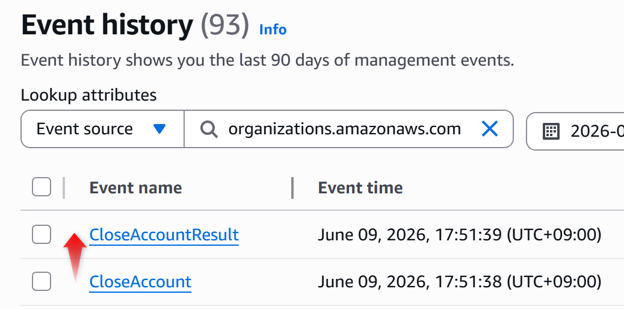Click the Event name column header

136,187
